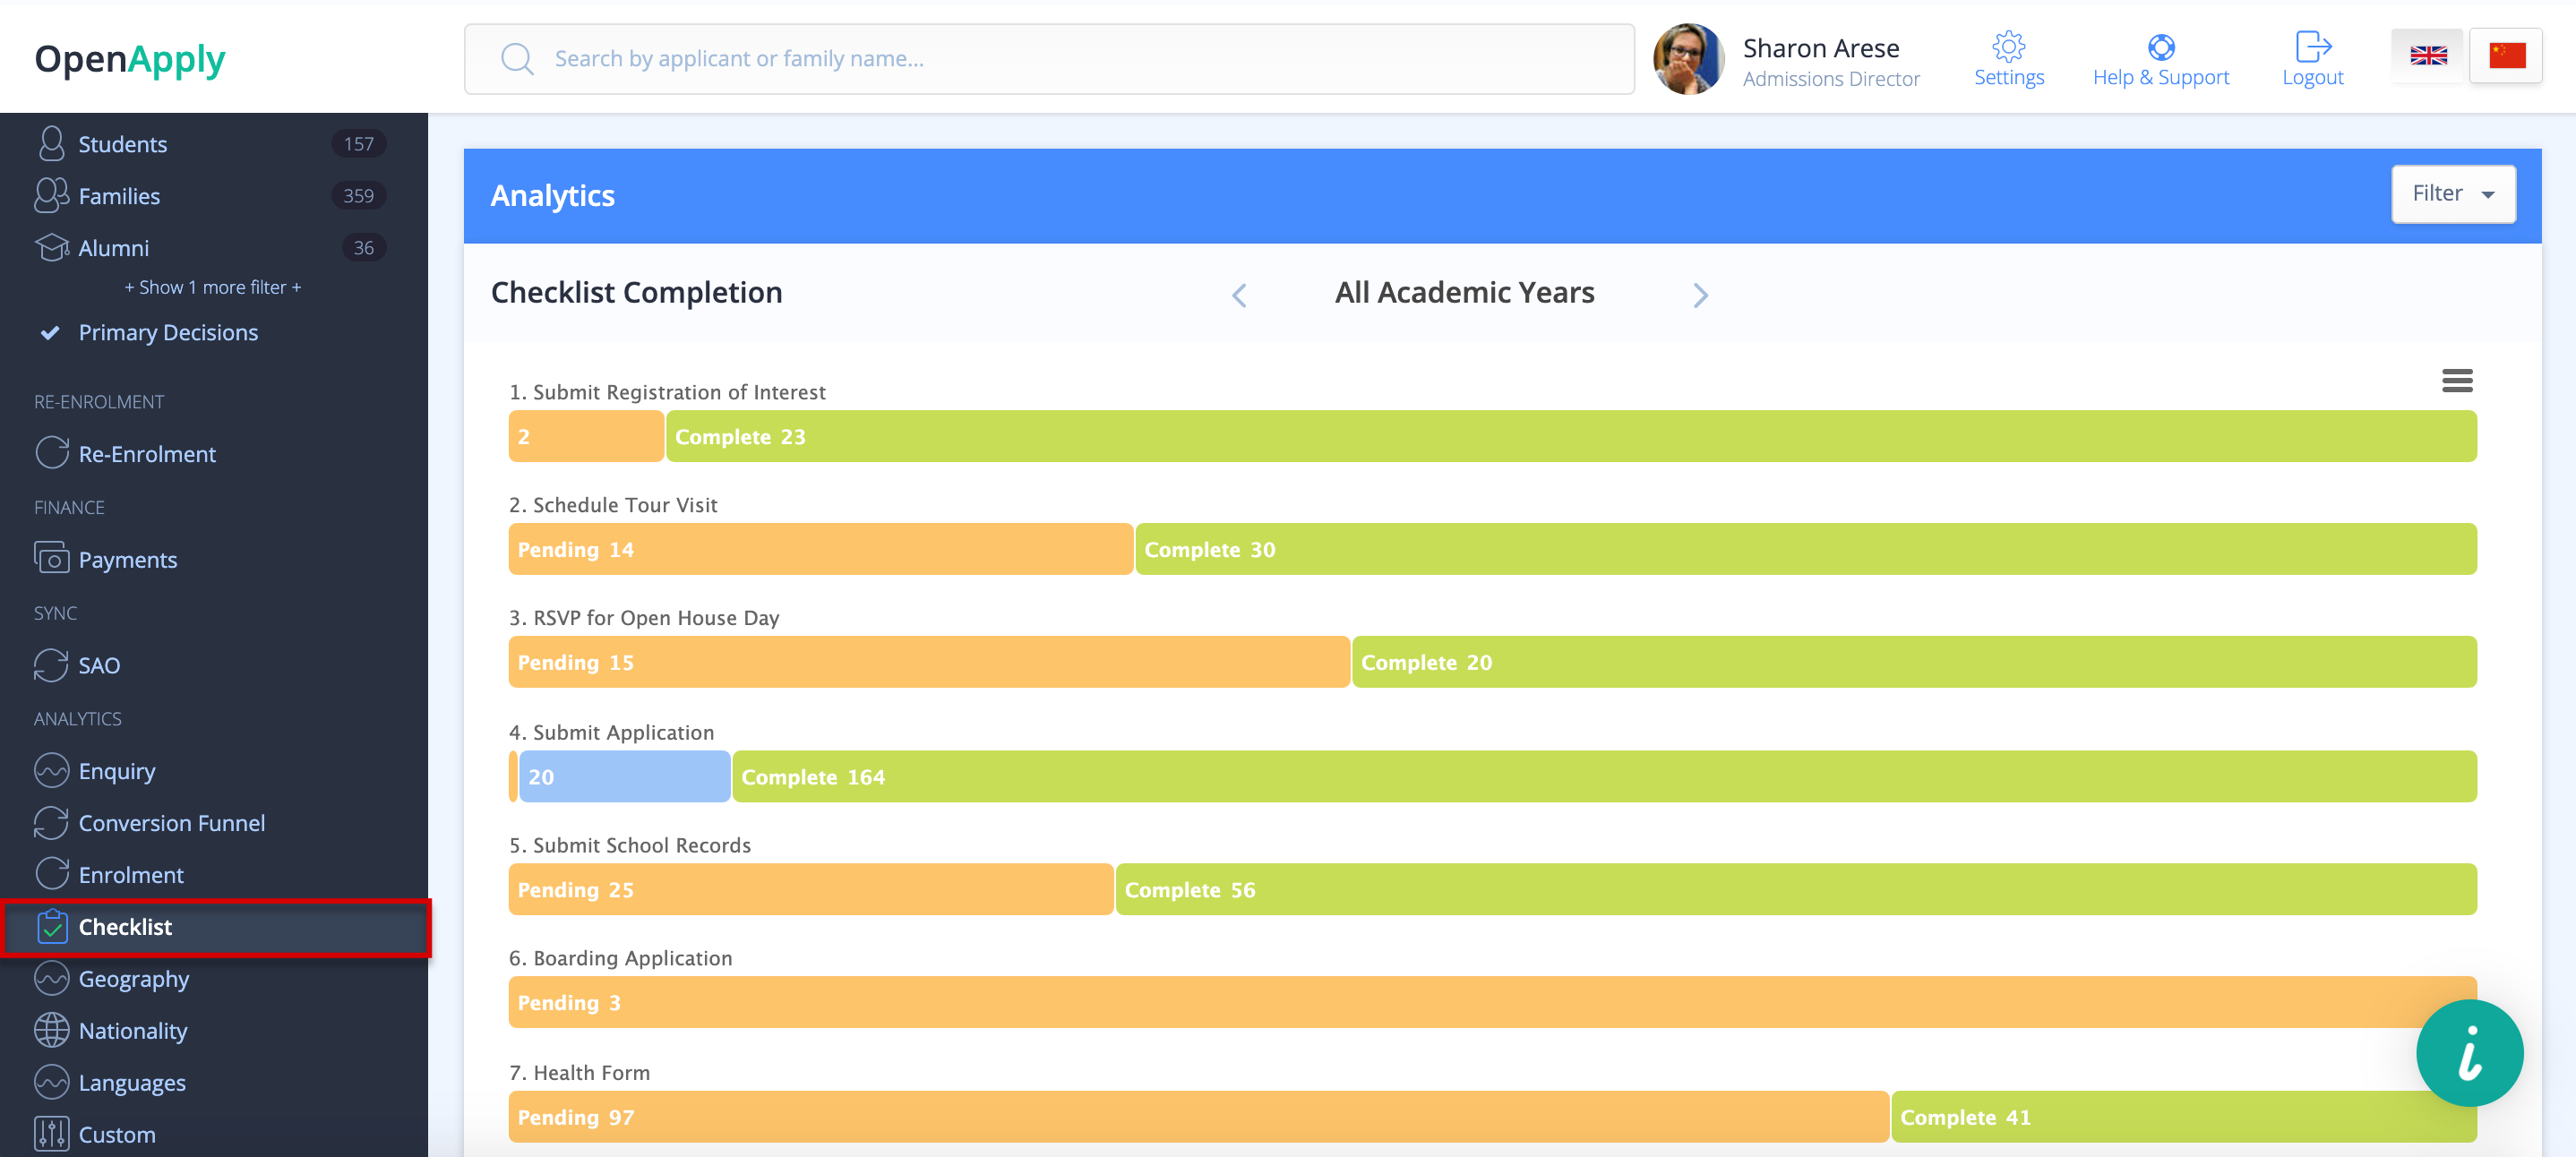Toggle the Primary Decisions checkmark filter
2576x1157 pixels.
click(x=50, y=332)
